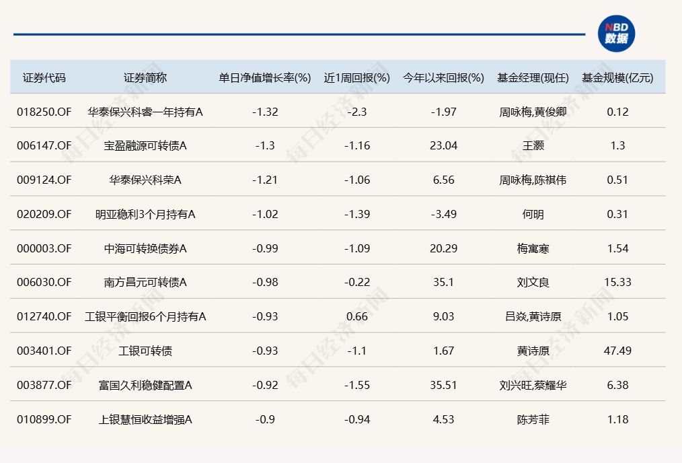Click daily growth value -1.02
The width and height of the screenshot is (682, 463).
(x=265, y=214)
